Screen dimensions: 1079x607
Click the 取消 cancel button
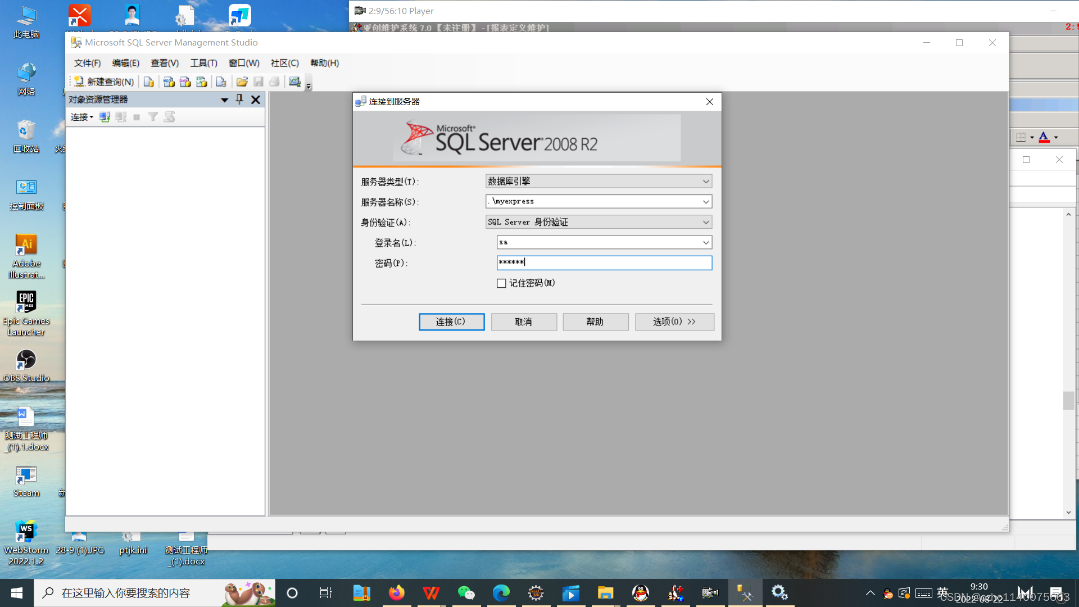(524, 322)
